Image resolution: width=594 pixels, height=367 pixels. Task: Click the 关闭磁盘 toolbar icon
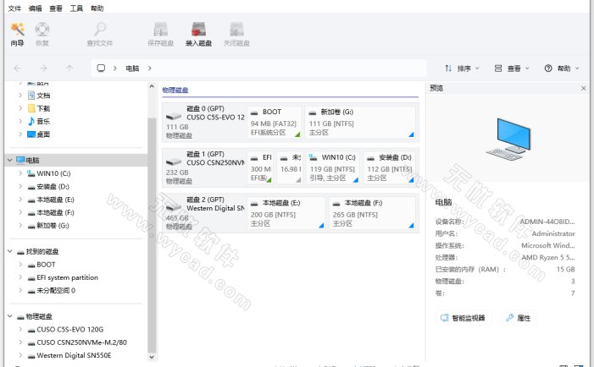(x=236, y=34)
